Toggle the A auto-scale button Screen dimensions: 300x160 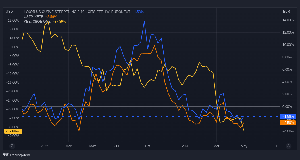[x=288, y=146]
